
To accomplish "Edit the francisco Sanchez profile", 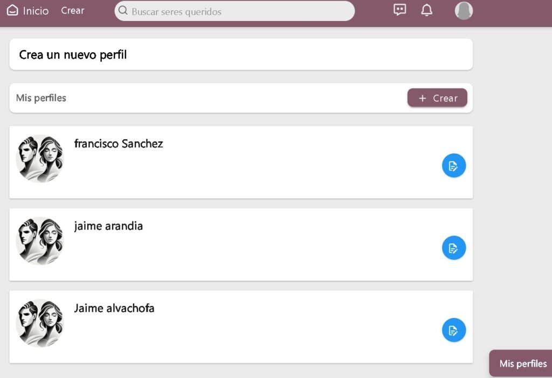I will click(x=454, y=166).
